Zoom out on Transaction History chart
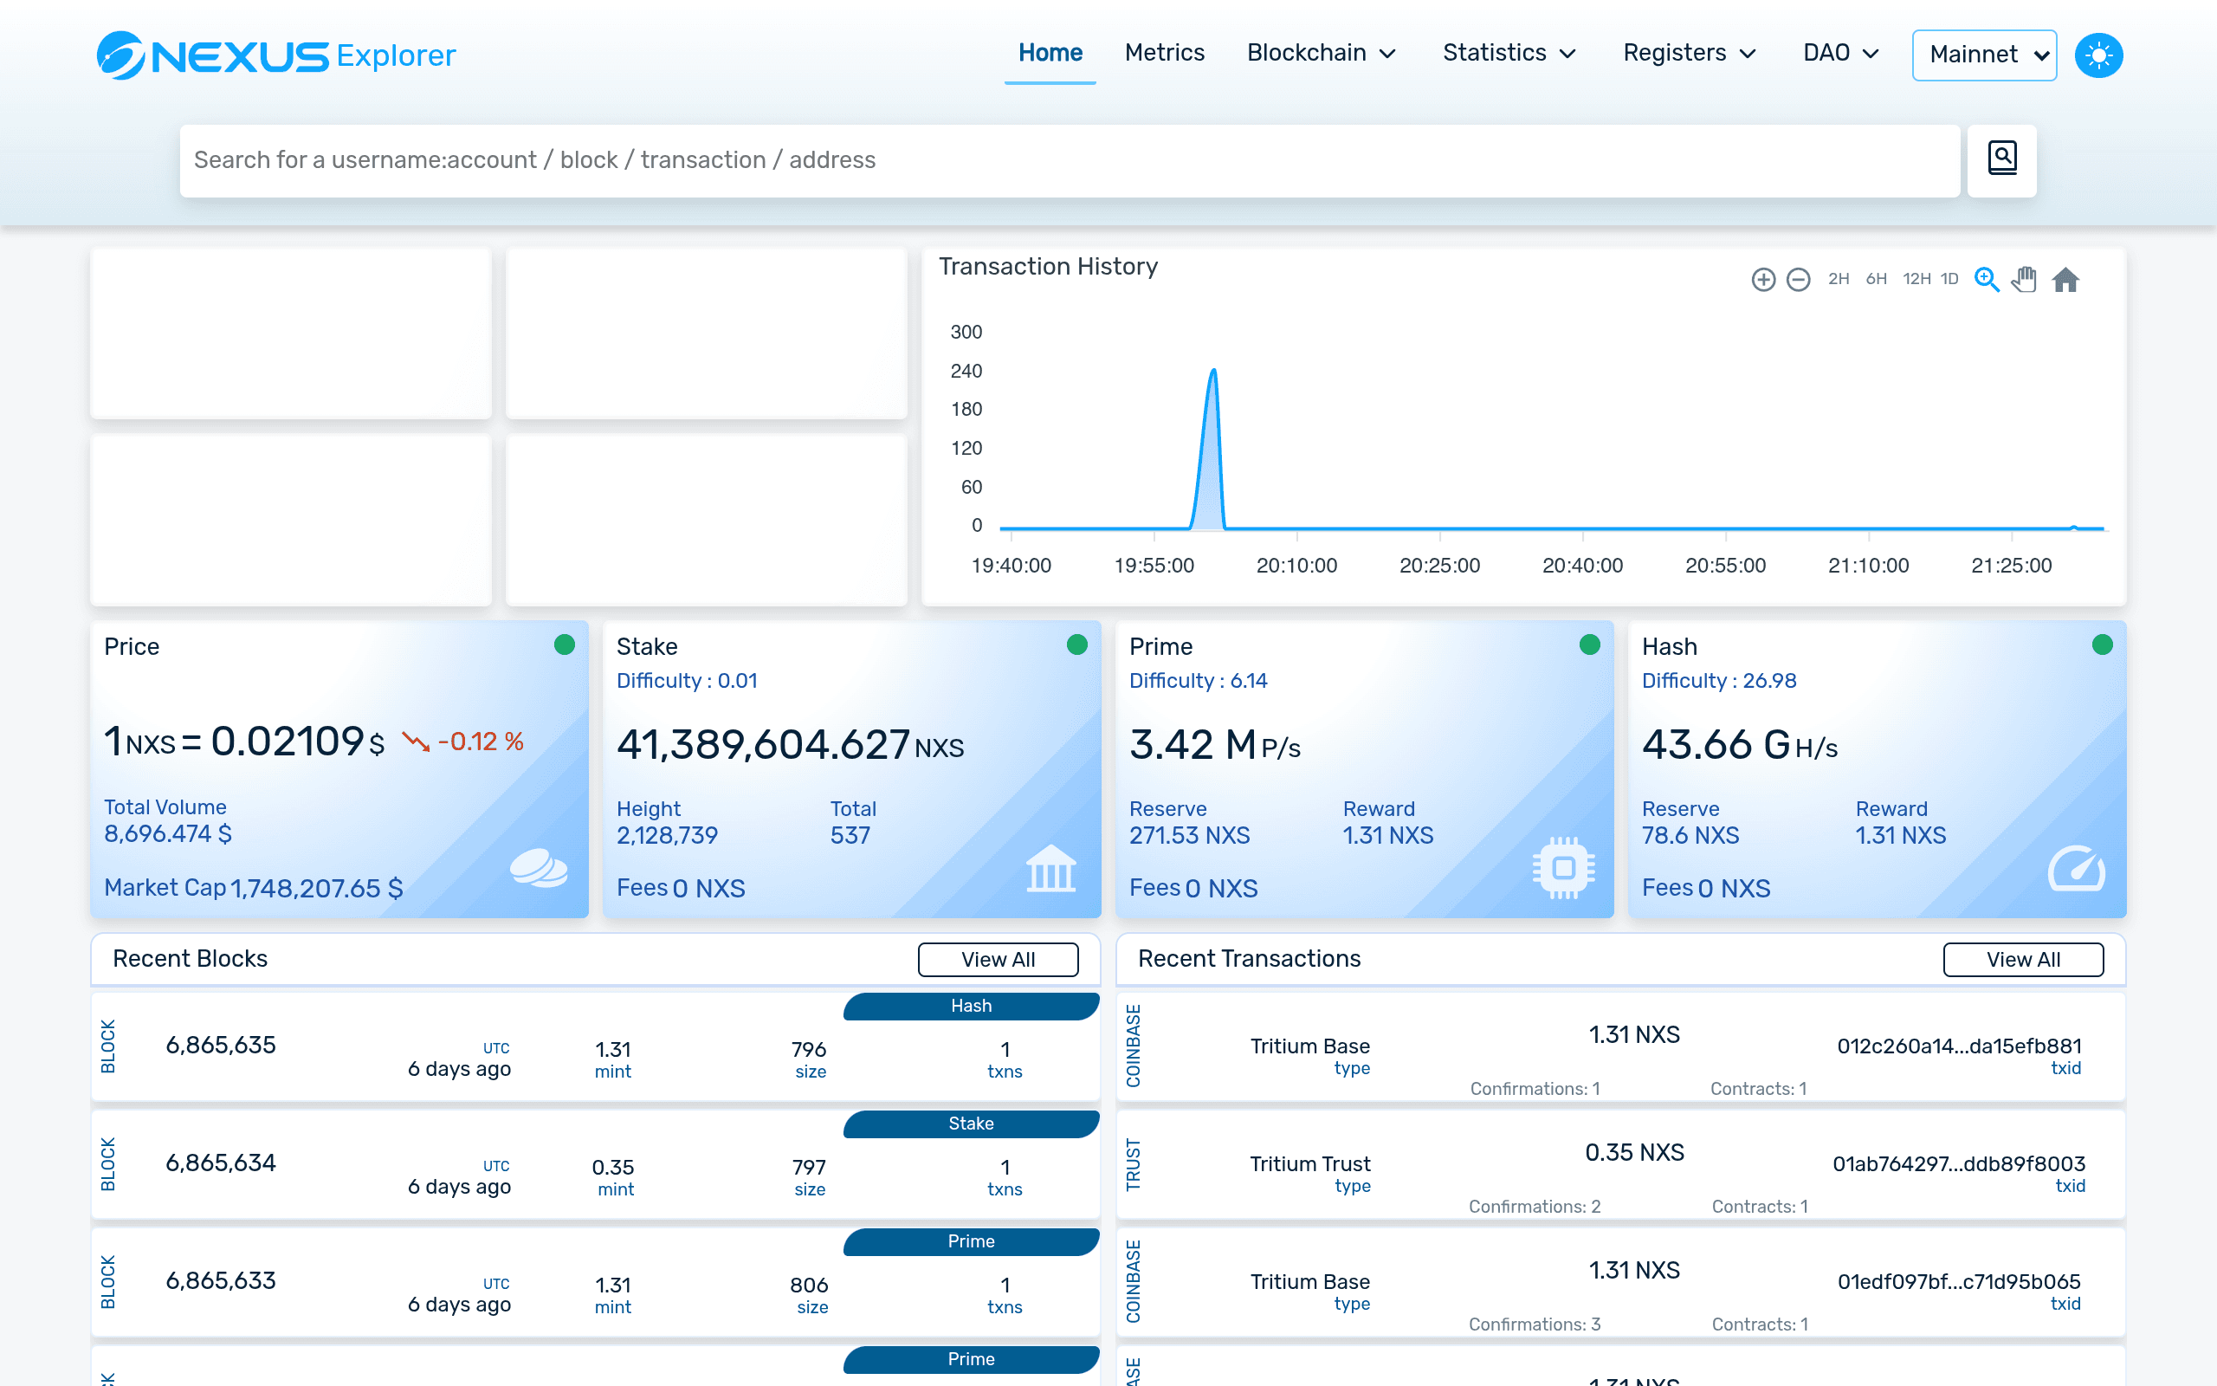The height and width of the screenshot is (1386, 2217). pyautogui.click(x=1799, y=280)
